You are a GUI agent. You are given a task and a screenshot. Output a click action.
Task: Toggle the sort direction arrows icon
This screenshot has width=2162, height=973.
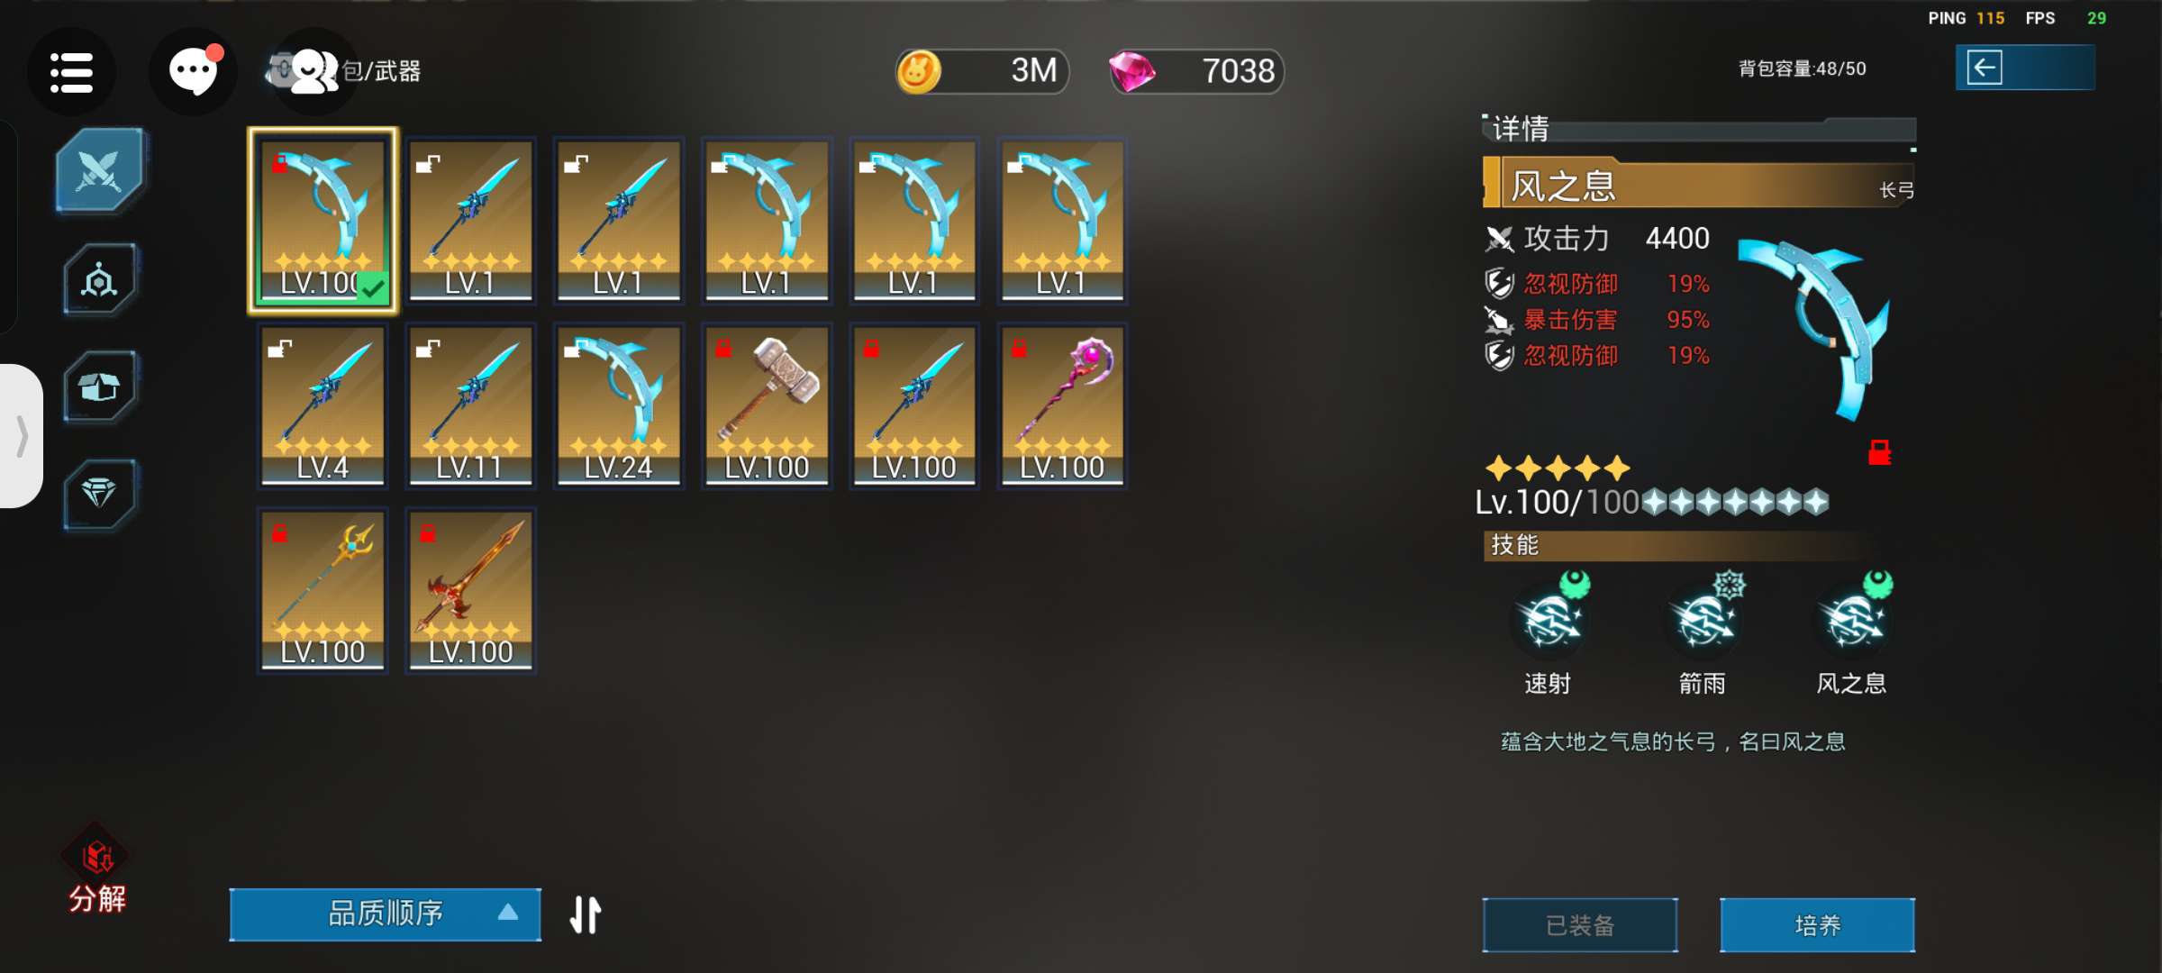(586, 914)
